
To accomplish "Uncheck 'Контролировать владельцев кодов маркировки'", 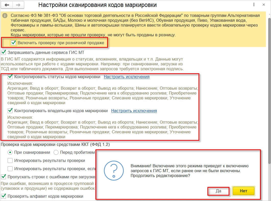I will click(x=10, y=111).
